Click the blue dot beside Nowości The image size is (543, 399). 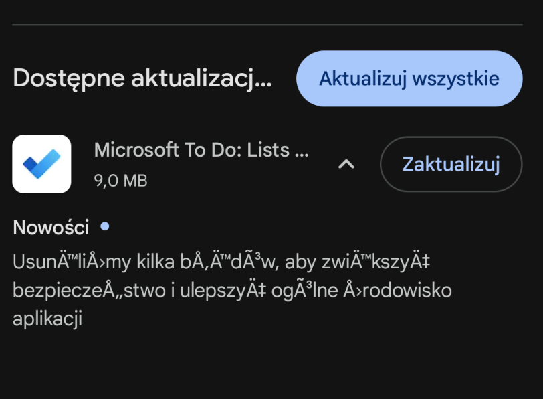(x=104, y=227)
